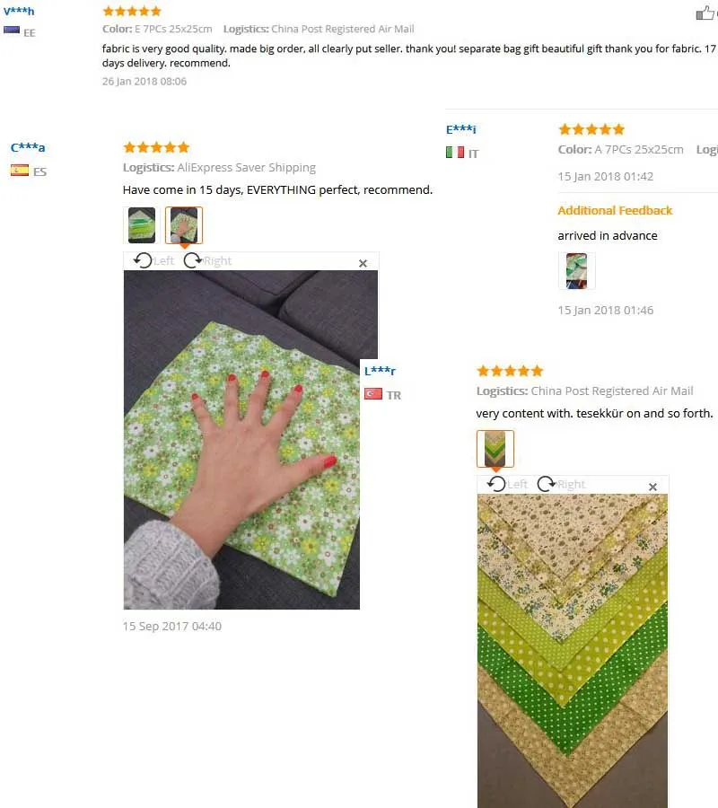Open reviewer V***h's profile

pos(19,11)
